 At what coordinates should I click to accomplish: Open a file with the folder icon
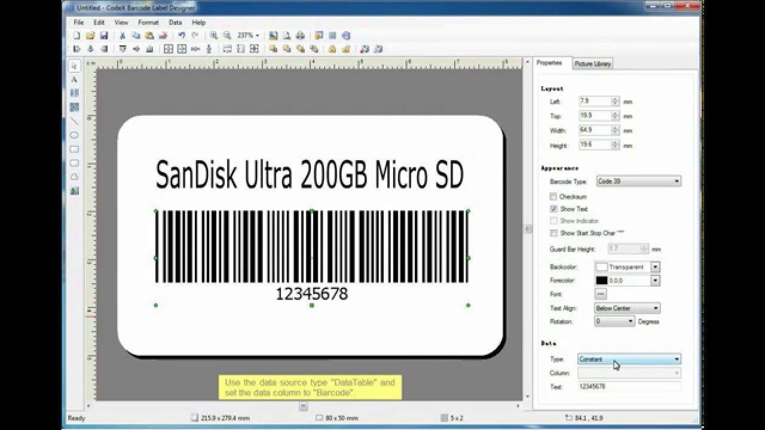coord(90,36)
